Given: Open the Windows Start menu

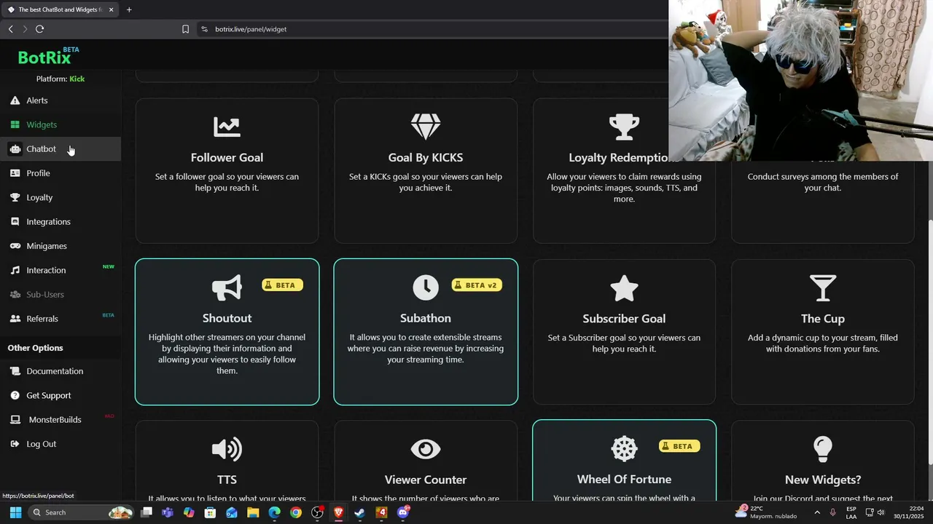Looking at the screenshot, I should click(x=15, y=512).
